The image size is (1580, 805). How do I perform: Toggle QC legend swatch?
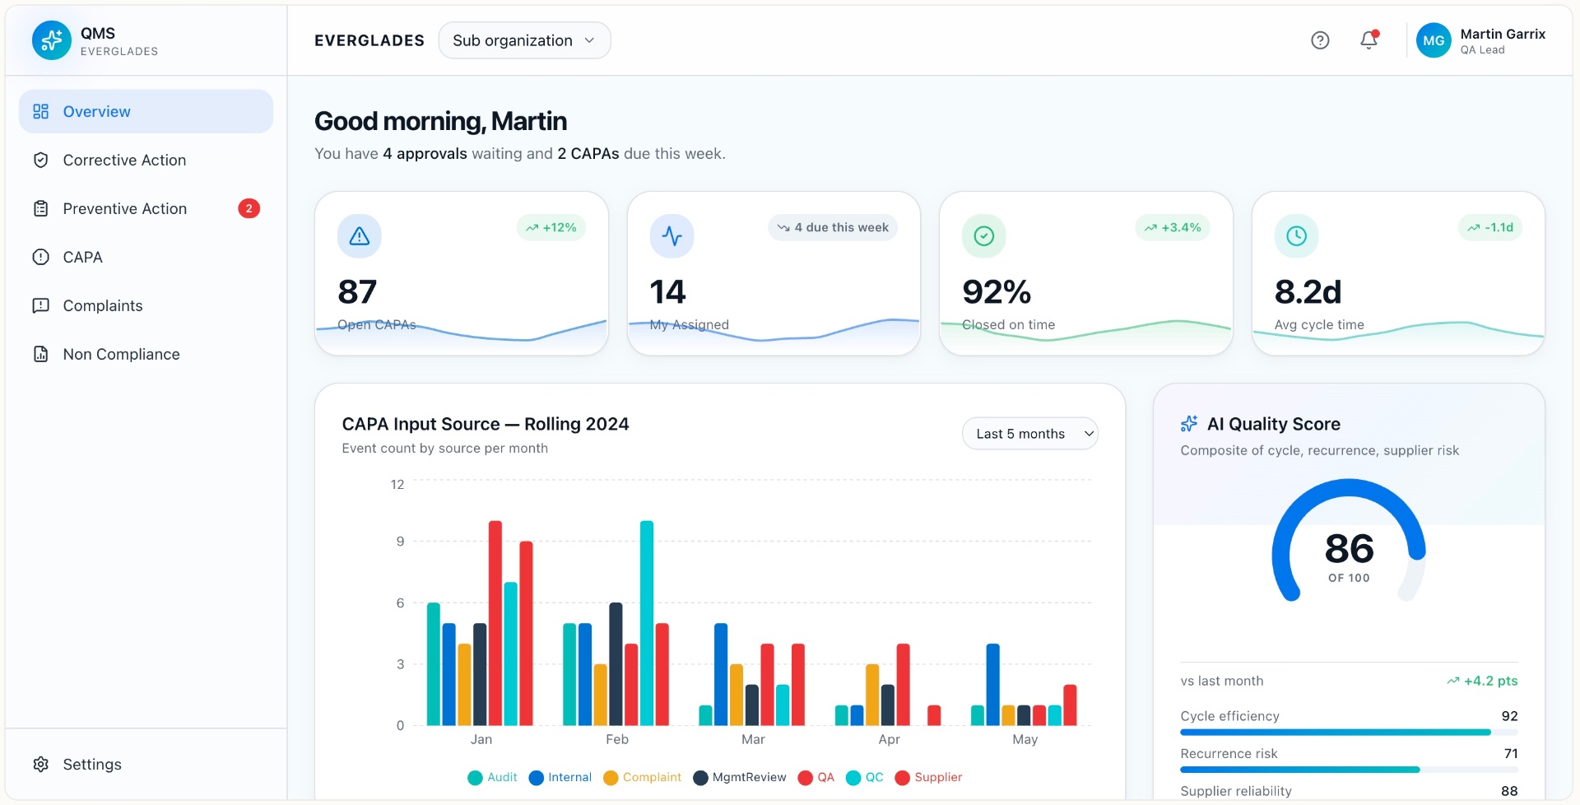click(x=853, y=778)
